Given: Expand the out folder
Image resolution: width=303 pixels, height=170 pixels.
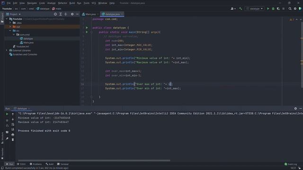Looking at the screenshot, I should pos(10,27).
